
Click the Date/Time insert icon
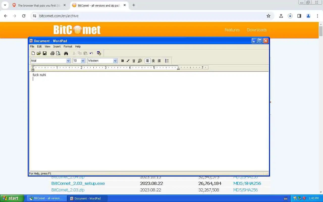click(x=99, y=53)
